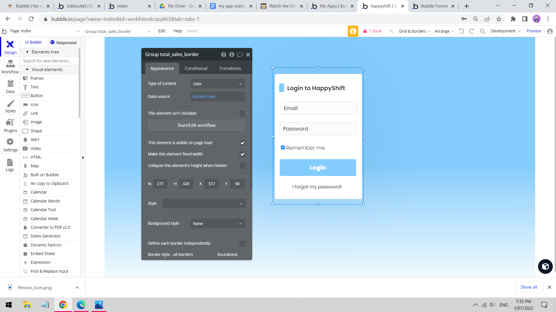Viewport: 556px width, 312px height.
Task: Collapse the Visual elements group
Action: point(27,69)
